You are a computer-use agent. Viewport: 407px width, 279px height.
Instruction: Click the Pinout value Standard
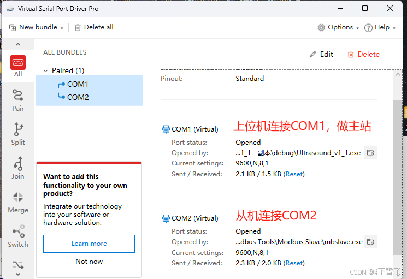250,78
